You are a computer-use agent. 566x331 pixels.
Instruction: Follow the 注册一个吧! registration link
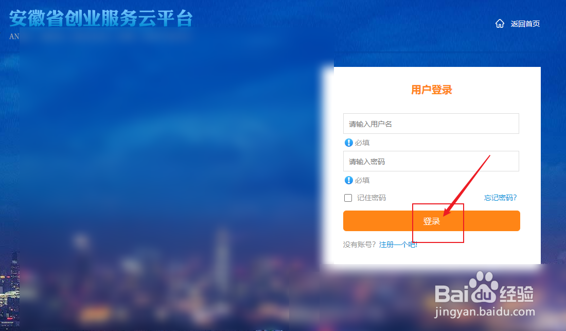(398, 245)
